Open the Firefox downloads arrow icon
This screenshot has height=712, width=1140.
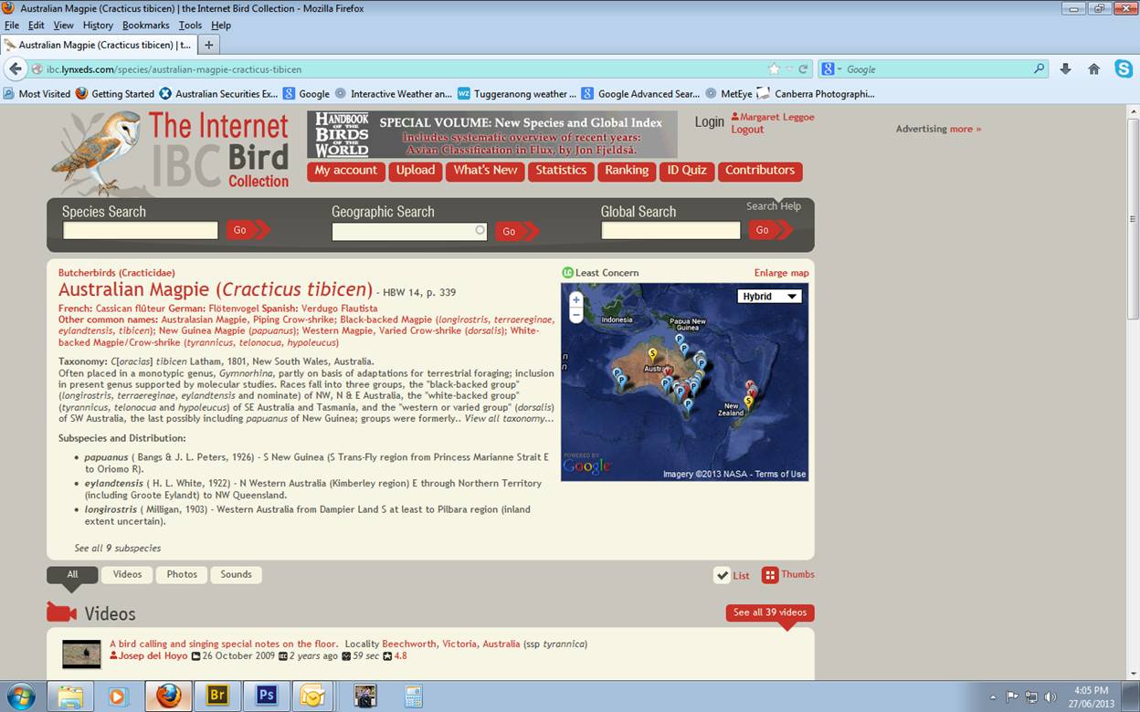1065,69
